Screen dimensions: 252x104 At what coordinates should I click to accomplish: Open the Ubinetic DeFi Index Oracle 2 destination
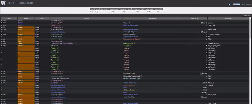[133, 76]
